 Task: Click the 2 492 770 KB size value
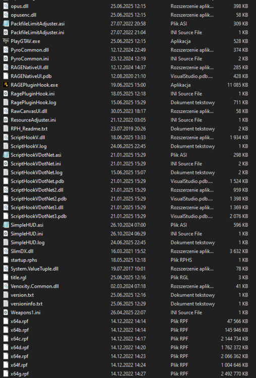[234, 373]
